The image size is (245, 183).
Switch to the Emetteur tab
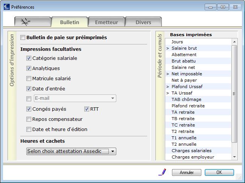click(x=107, y=22)
